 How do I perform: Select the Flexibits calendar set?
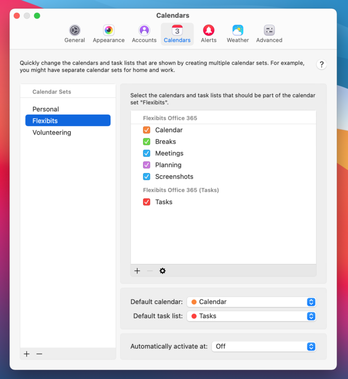point(68,120)
